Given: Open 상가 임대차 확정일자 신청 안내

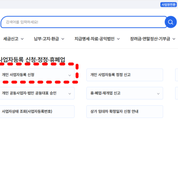Looking at the screenshot, I should point(125,112).
